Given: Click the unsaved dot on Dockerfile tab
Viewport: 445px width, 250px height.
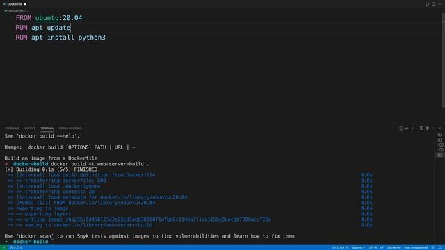Looking at the screenshot, I should click(25, 4).
